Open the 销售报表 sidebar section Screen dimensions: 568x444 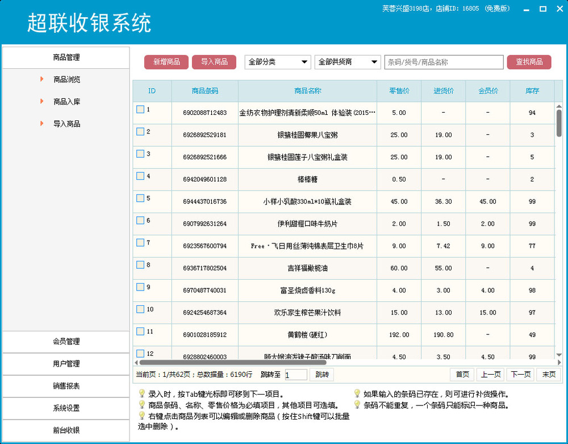[x=66, y=385]
